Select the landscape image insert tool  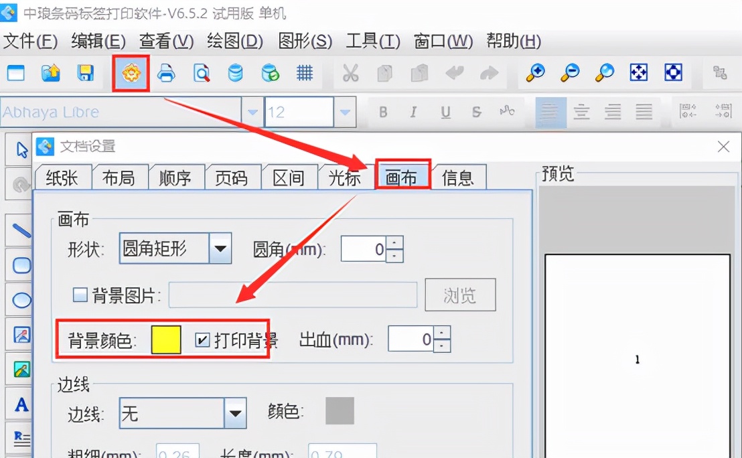(x=22, y=370)
